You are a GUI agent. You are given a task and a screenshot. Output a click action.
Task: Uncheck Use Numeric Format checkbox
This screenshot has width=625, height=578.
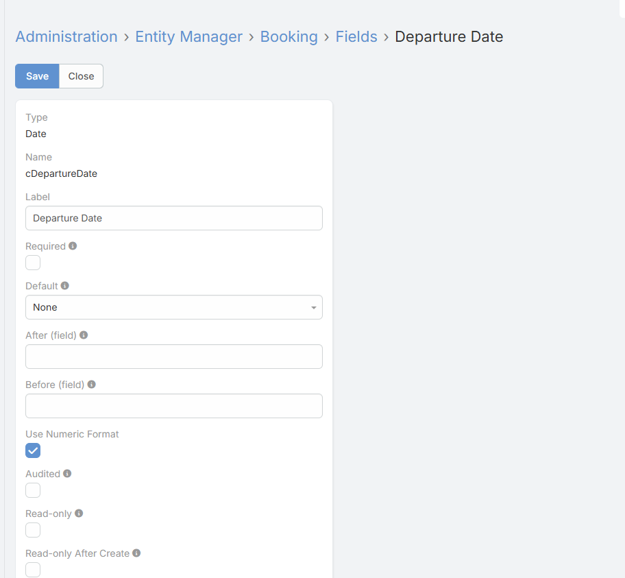click(33, 450)
